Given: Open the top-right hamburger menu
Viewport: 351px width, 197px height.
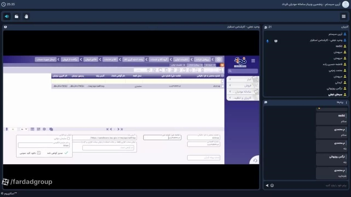Looking at the screenshot, I should 343,16.
